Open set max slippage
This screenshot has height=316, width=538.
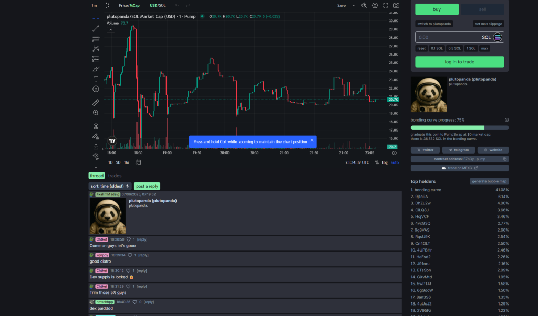[x=488, y=24]
